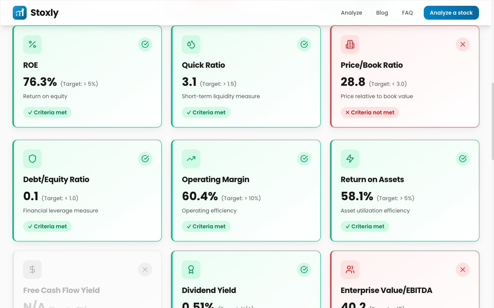This screenshot has height=308, width=494.
Task: Select the Quick Ratio card title
Action: 203,65
